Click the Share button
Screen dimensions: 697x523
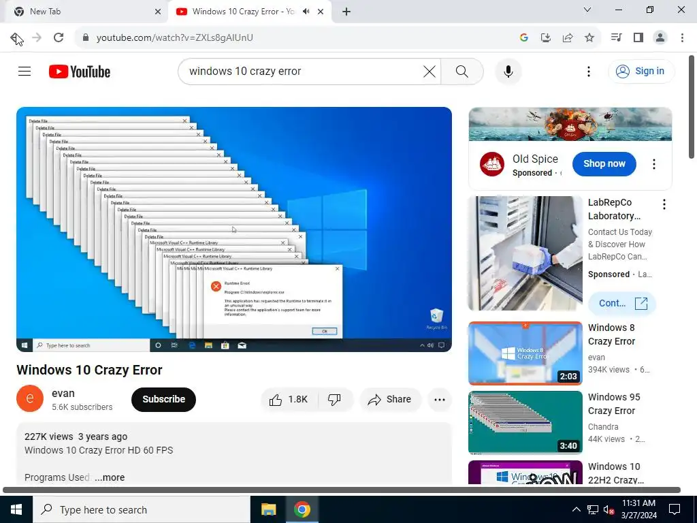[x=390, y=399]
